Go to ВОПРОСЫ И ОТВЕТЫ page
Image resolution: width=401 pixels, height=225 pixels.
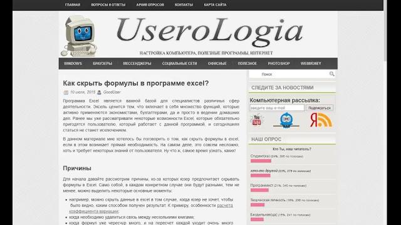point(108,4)
